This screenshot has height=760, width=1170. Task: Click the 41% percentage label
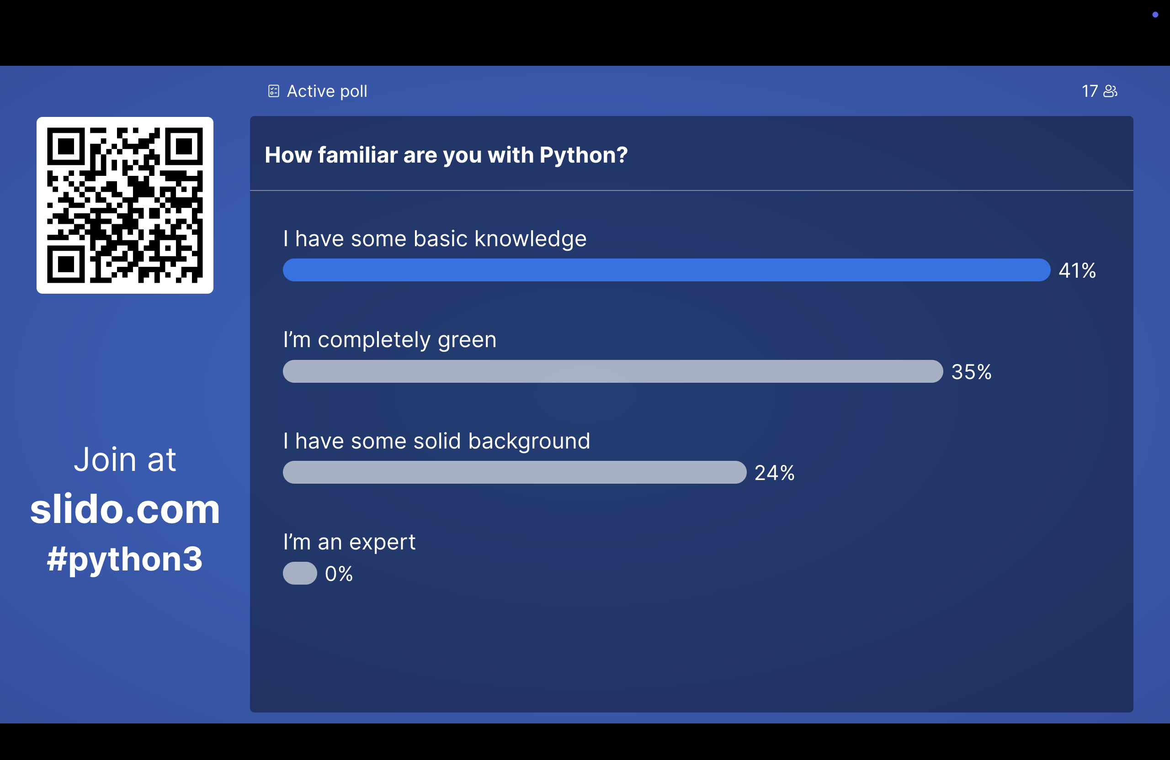point(1077,271)
